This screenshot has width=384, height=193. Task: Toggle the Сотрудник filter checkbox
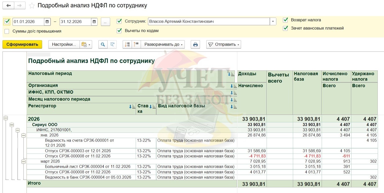[119, 21]
